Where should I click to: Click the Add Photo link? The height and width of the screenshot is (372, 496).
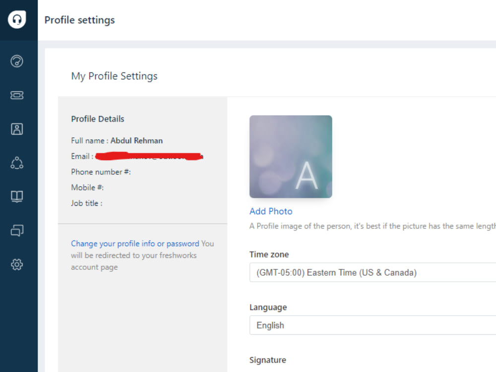271,211
